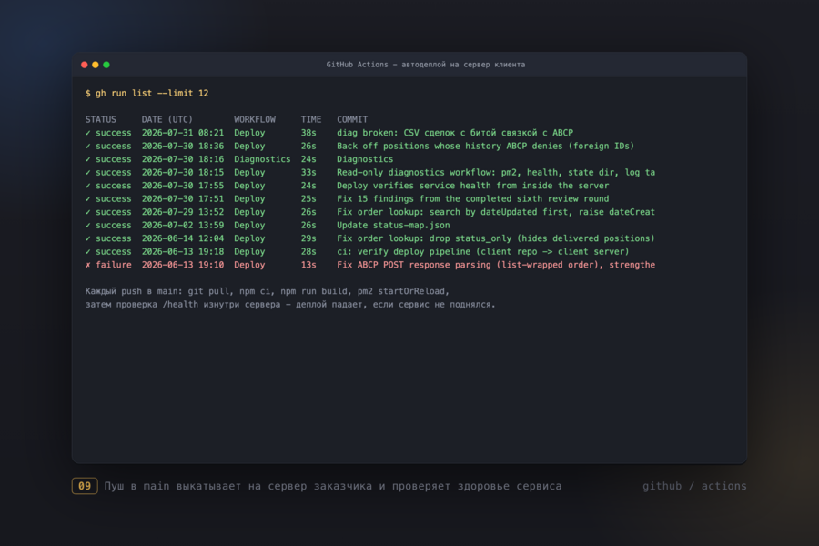Click the '13s' duration of the failed run
The width and height of the screenshot is (819, 546).
308,265
